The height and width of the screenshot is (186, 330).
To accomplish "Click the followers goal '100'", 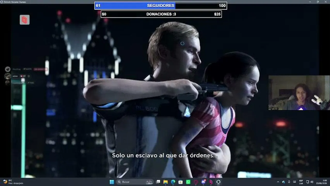I will point(222,5).
